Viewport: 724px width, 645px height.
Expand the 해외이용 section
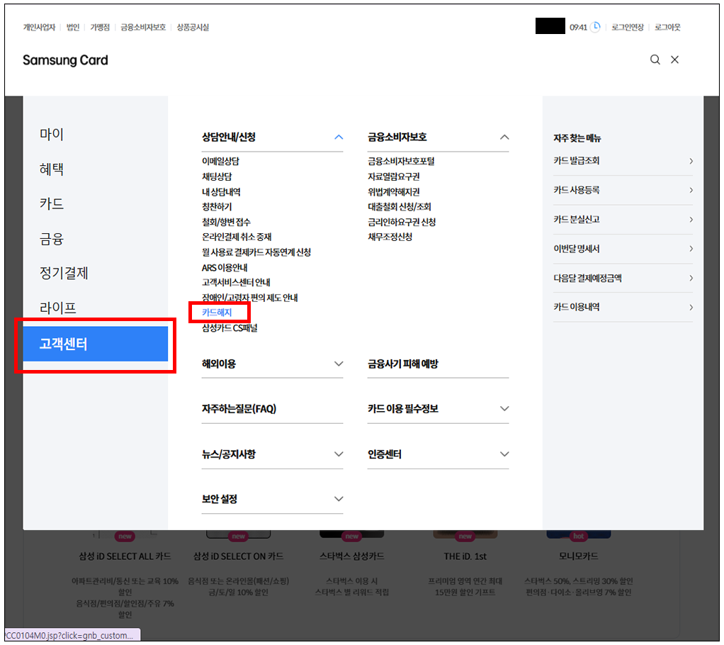click(339, 364)
